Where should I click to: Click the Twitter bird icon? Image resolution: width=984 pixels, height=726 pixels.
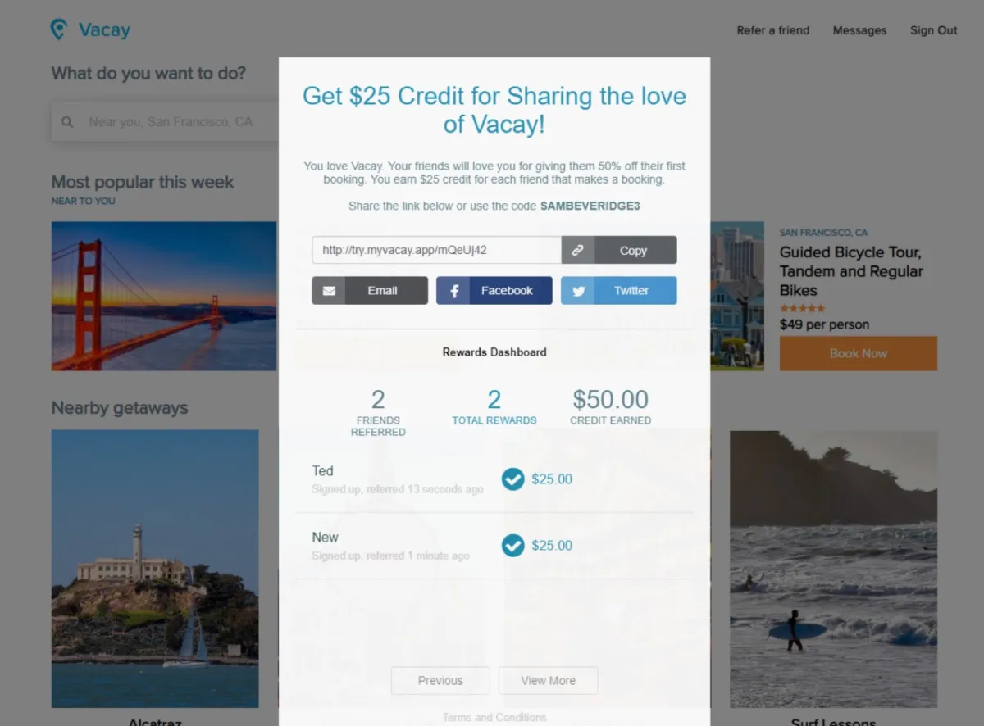pyautogui.click(x=578, y=291)
